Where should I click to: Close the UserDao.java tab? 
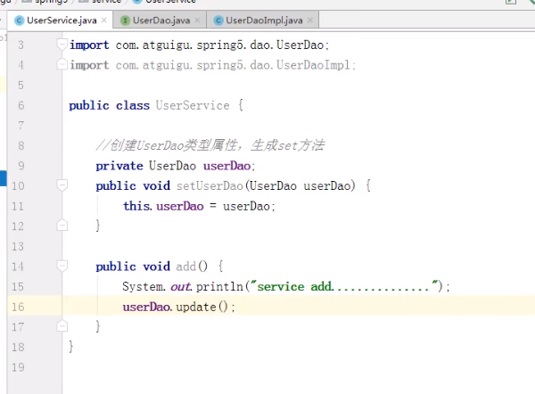pos(197,21)
